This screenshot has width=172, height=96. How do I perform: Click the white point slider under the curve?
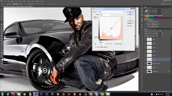tap(122, 41)
